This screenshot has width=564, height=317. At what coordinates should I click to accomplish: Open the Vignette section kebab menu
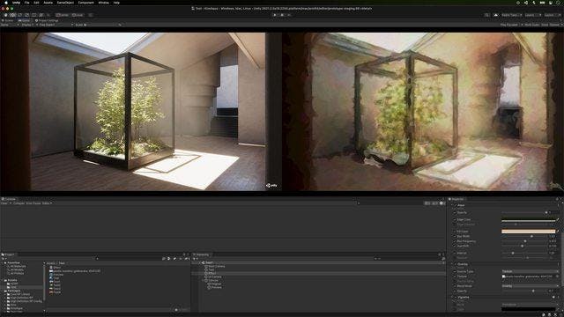tap(557, 298)
